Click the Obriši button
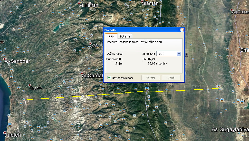Screen dimensions: 249x141 (x=171, y=78)
